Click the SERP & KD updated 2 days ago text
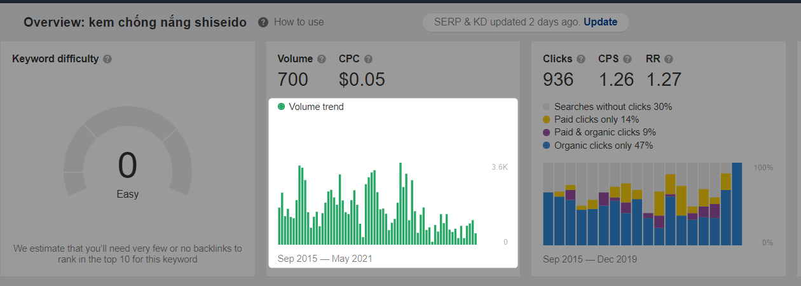Viewport: 801px width, 286px height. coord(507,22)
